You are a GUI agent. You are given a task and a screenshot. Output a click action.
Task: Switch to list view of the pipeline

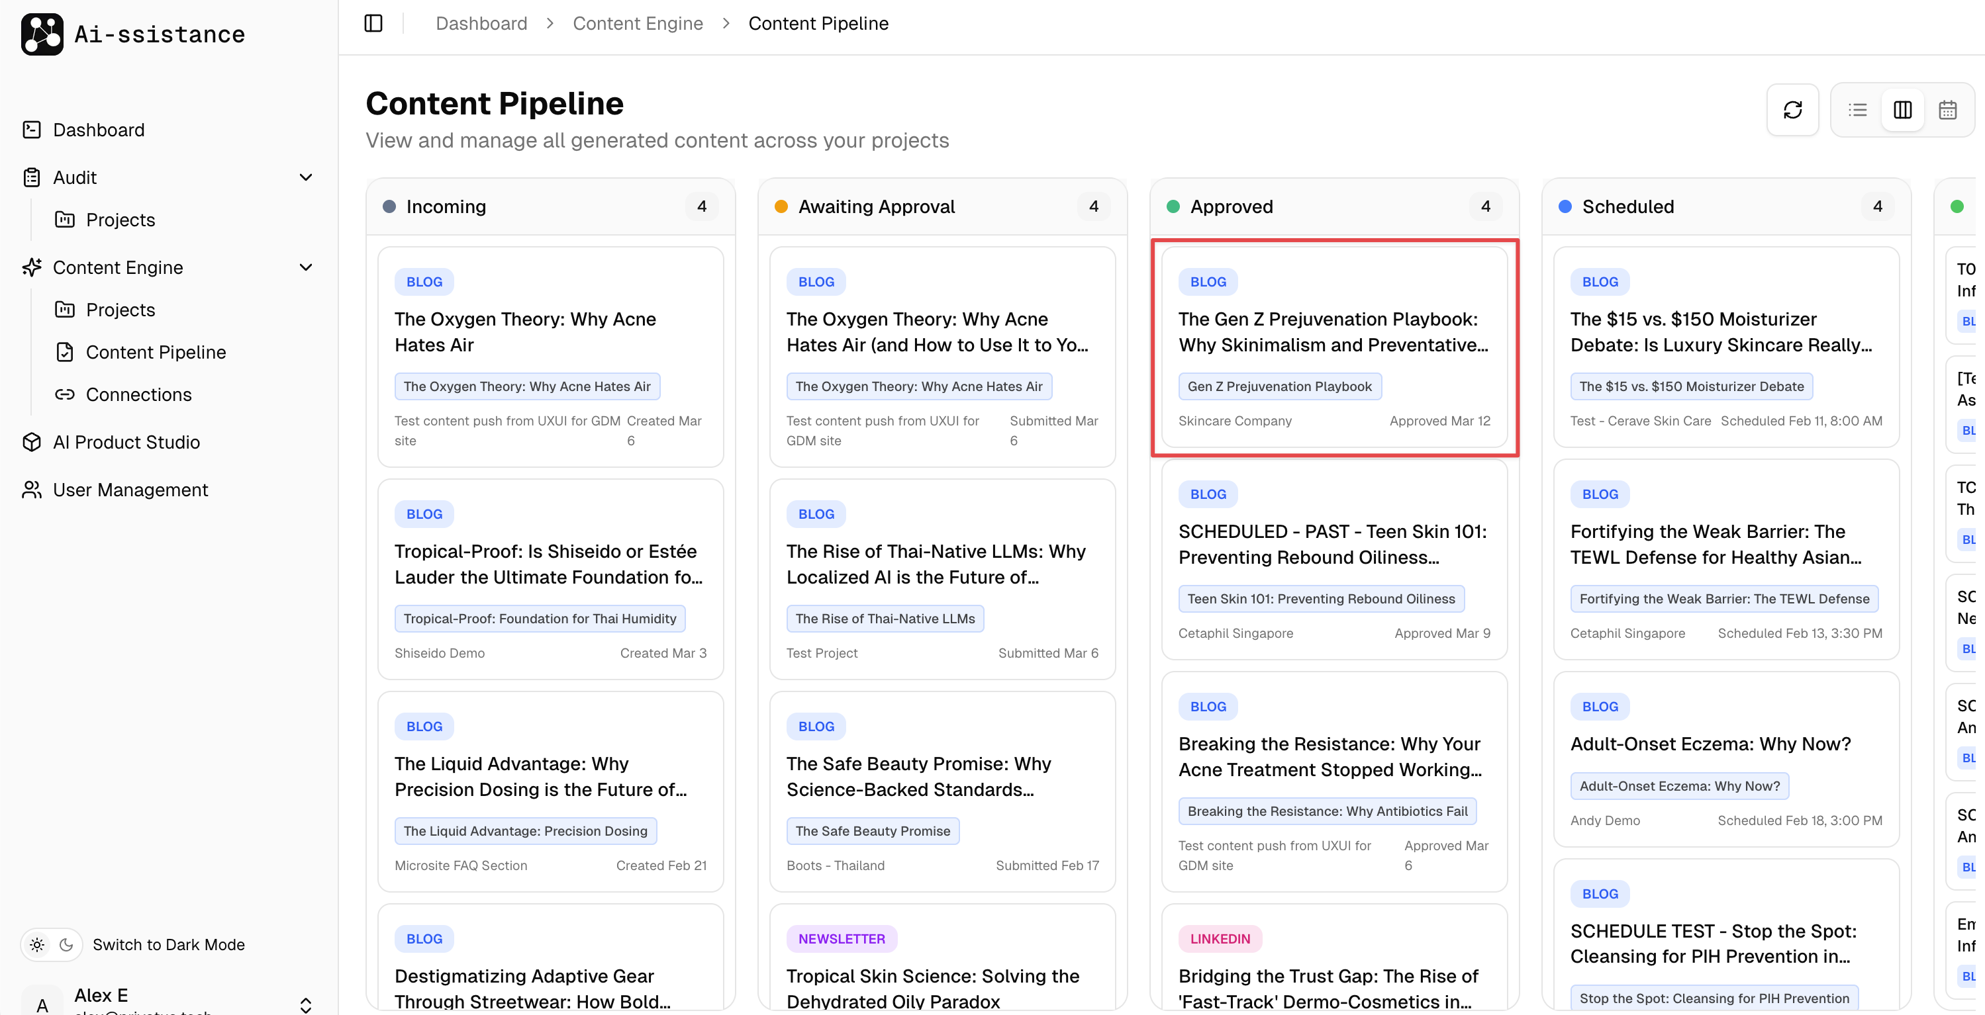[x=1858, y=109]
